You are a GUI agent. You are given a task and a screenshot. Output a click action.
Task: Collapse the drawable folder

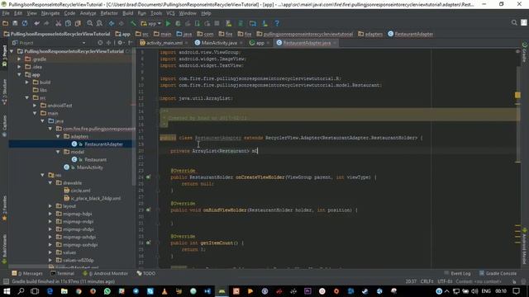pyautogui.click(x=50, y=183)
